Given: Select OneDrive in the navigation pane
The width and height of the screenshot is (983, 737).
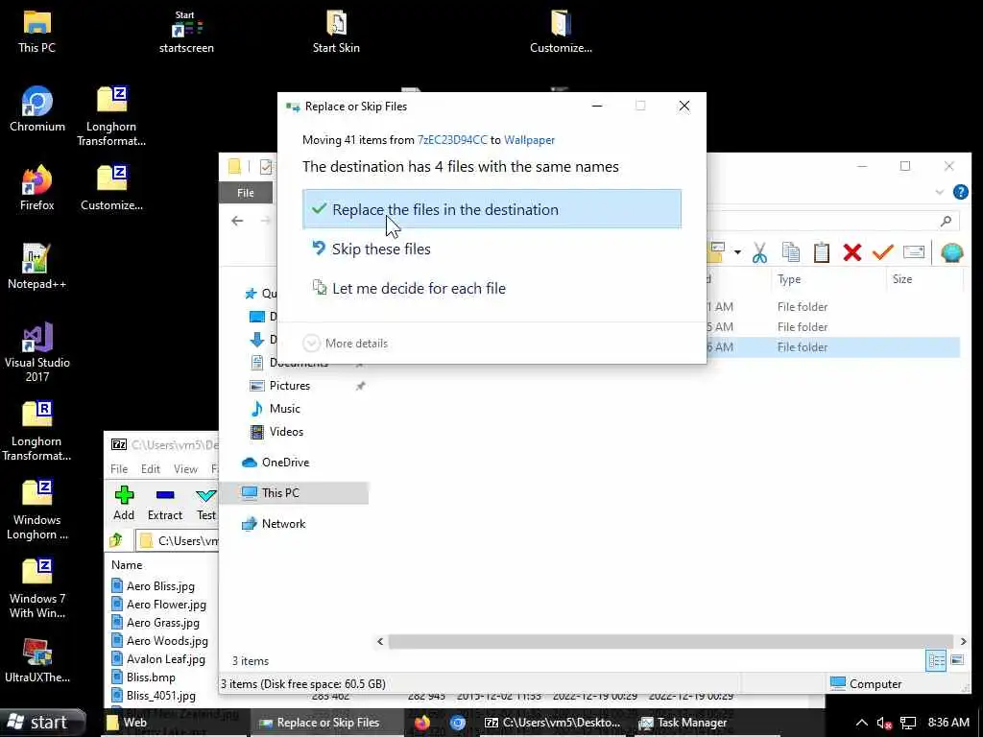Looking at the screenshot, I should pos(285,463).
